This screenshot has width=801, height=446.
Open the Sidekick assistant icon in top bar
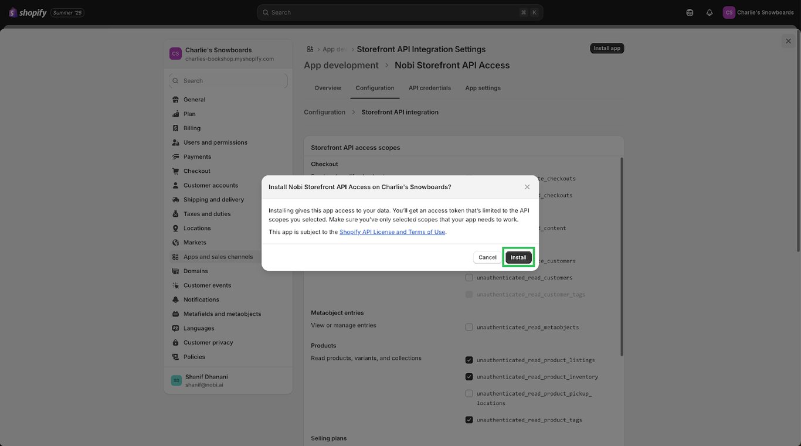point(690,12)
